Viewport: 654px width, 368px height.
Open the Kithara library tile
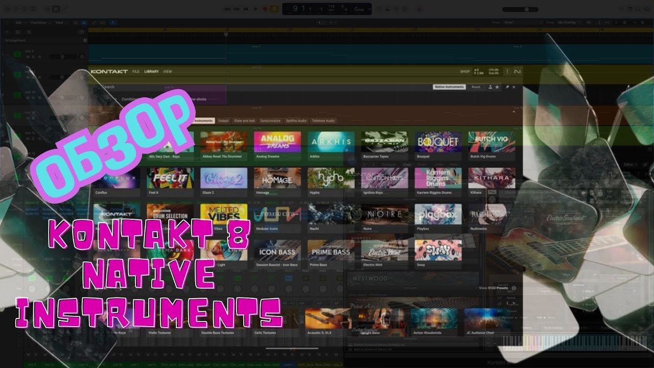[x=492, y=182]
